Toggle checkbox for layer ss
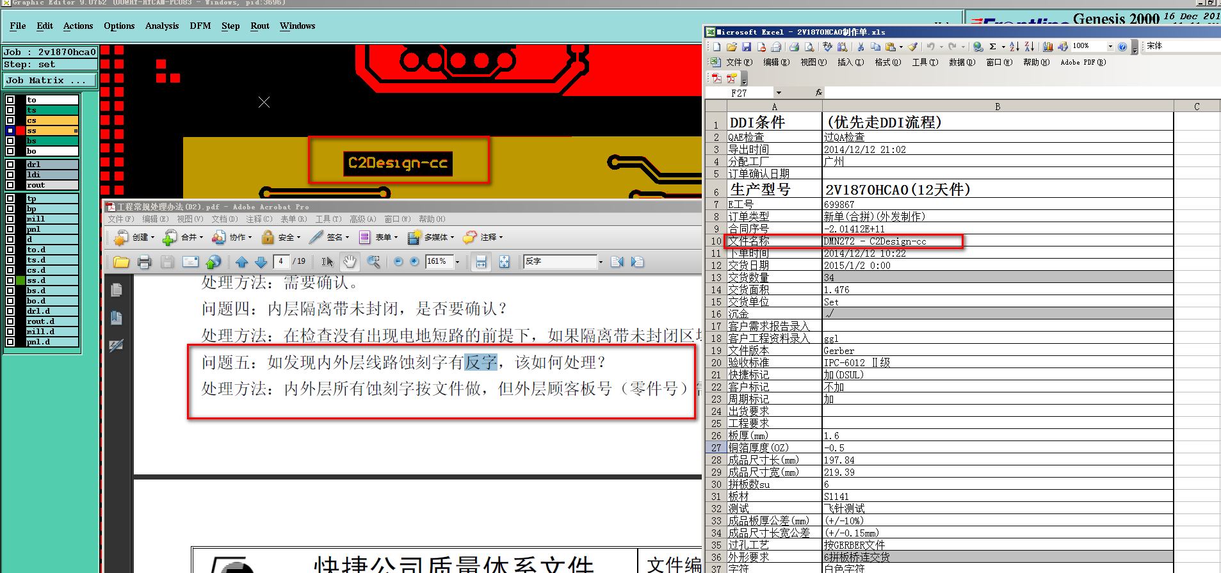Image resolution: width=1221 pixels, height=573 pixels. pos(10,131)
